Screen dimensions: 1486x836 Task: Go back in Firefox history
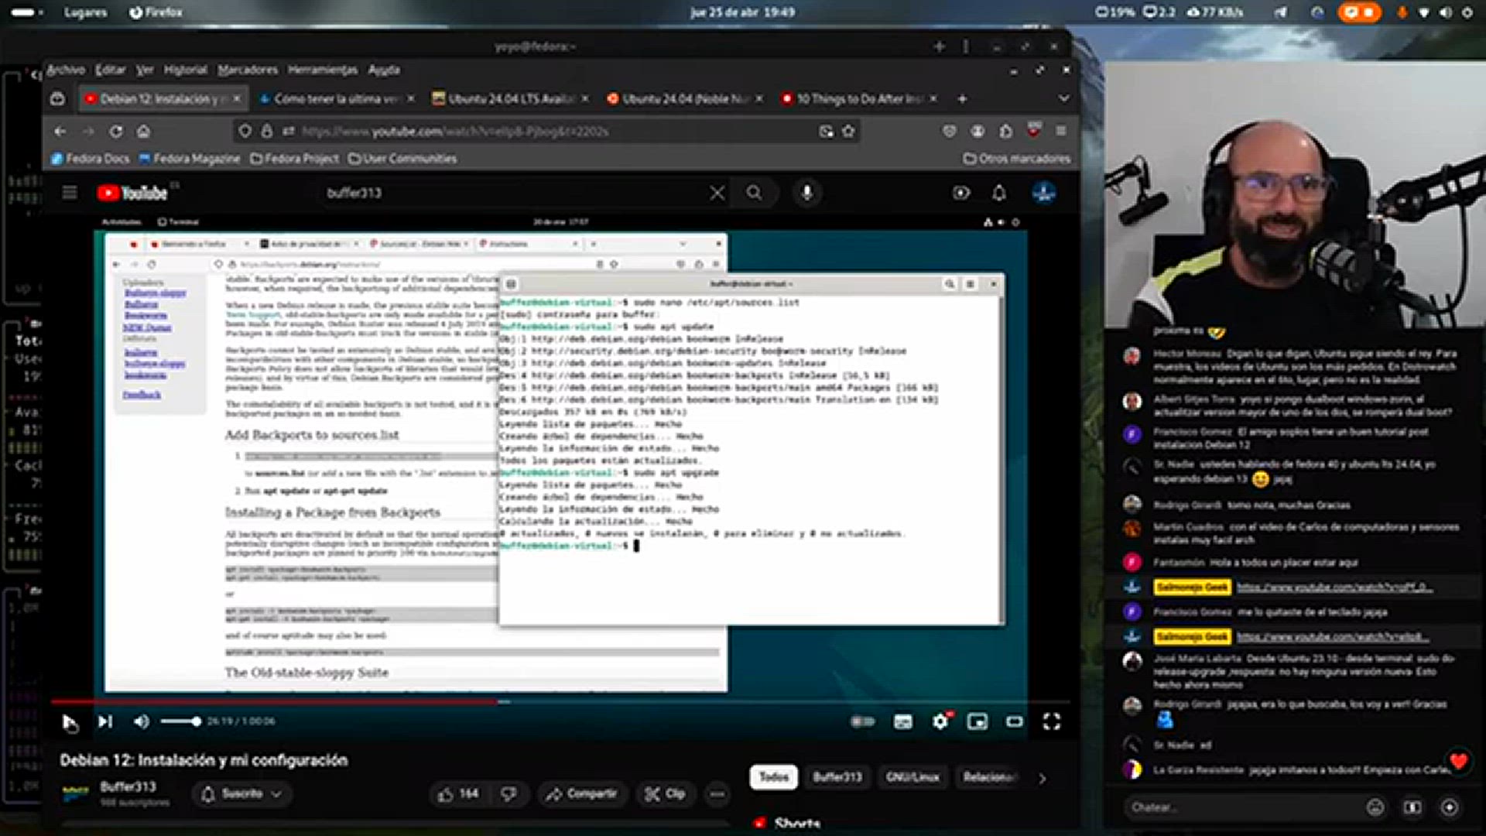point(60,132)
